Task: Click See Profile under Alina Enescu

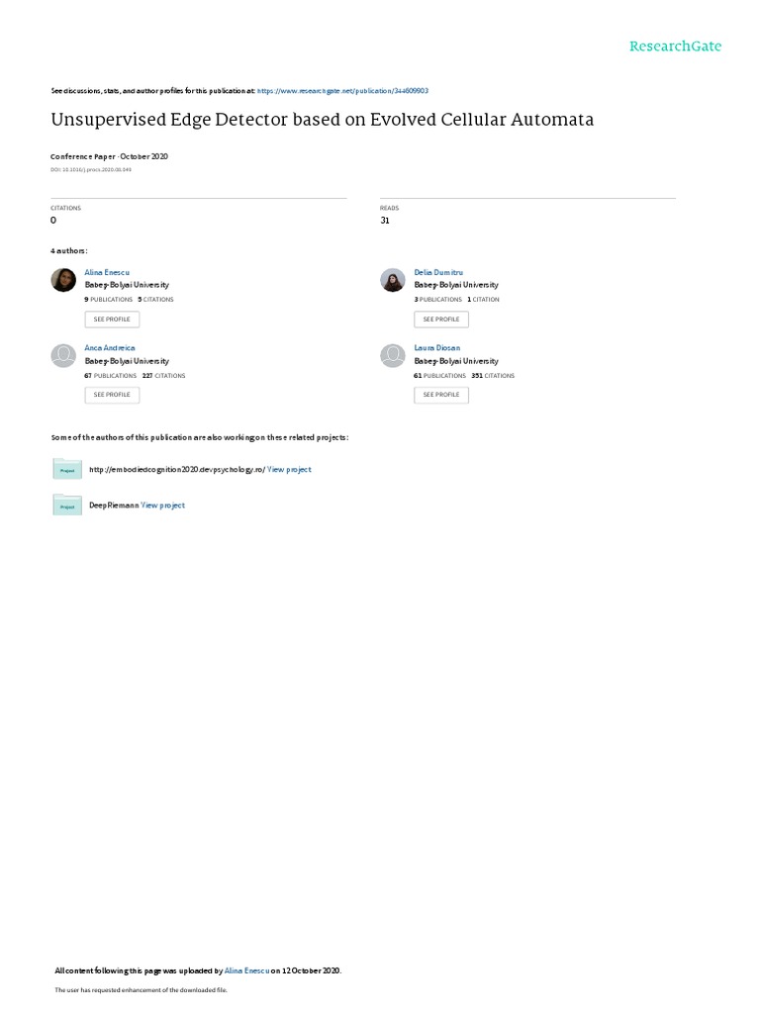Action: [112, 320]
